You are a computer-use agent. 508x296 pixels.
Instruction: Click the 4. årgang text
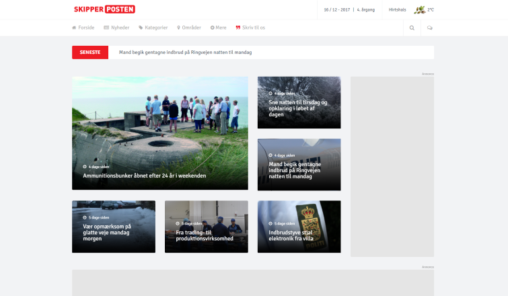pos(366,9)
